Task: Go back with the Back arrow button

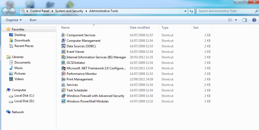Action: pyautogui.click(x=5, y=11)
